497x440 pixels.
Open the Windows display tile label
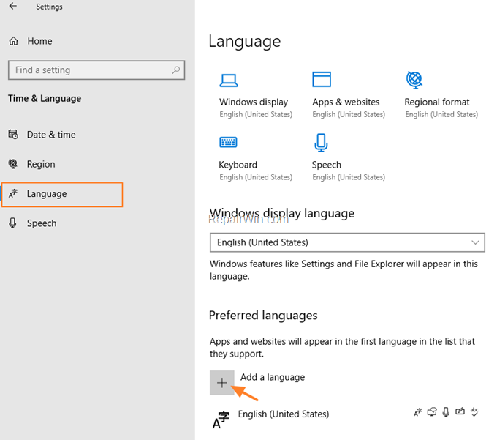coord(254,102)
